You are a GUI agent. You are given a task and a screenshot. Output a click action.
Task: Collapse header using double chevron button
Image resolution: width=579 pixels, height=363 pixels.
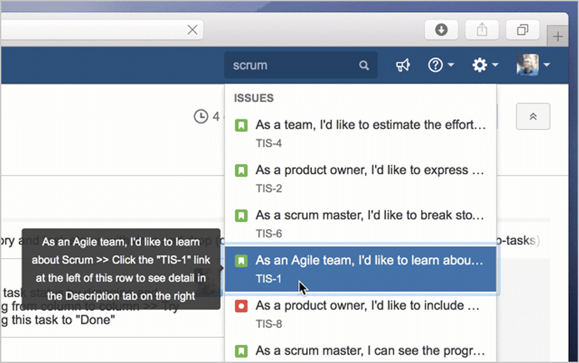[x=533, y=117]
